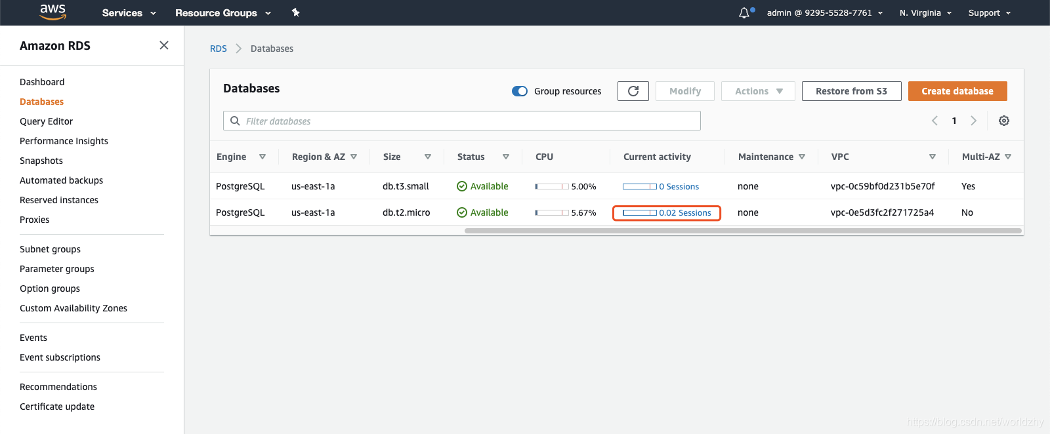Click the Create database button
Screen dimensions: 1050x434
coord(957,91)
